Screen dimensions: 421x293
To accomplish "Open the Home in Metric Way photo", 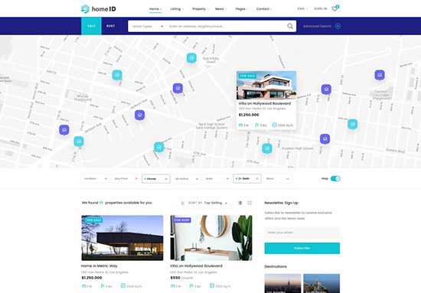I will [x=122, y=238].
